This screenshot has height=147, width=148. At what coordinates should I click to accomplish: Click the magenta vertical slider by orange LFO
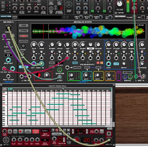click(x=119, y=76)
